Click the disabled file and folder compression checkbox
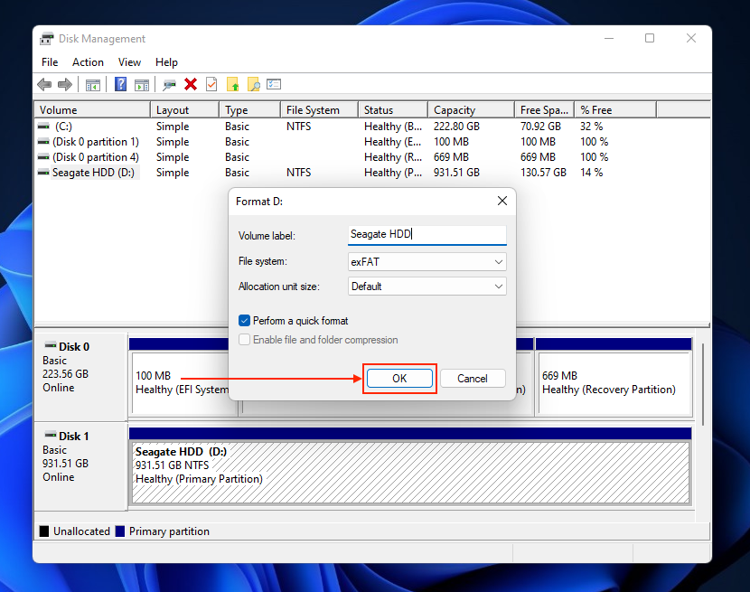The width and height of the screenshot is (750, 592). pos(244,339)
